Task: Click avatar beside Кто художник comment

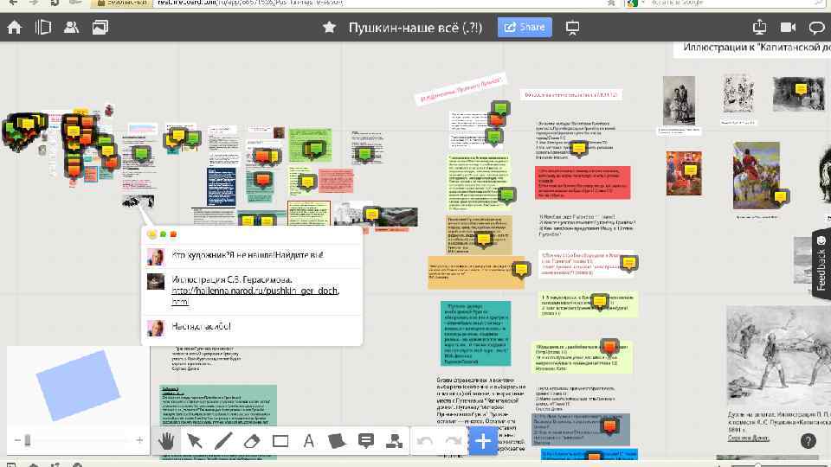Action: tap(155, 257)
